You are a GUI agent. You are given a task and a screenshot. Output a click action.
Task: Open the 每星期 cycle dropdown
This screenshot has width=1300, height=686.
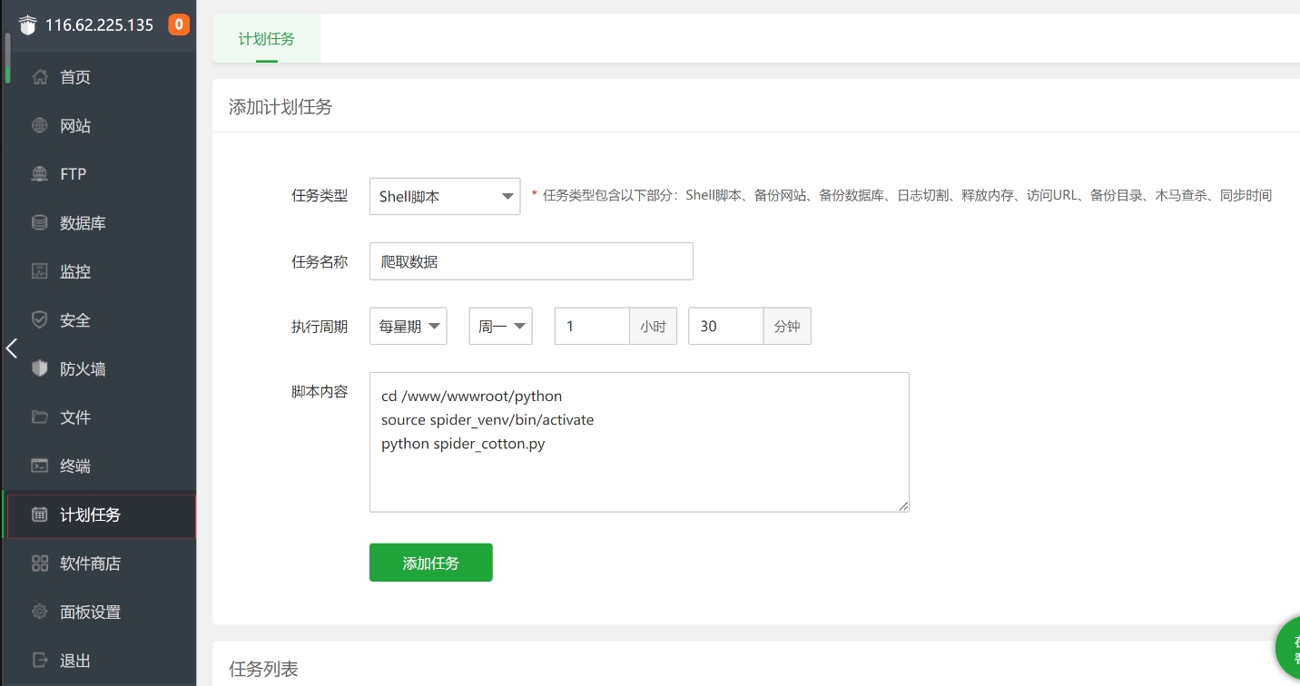409,327
